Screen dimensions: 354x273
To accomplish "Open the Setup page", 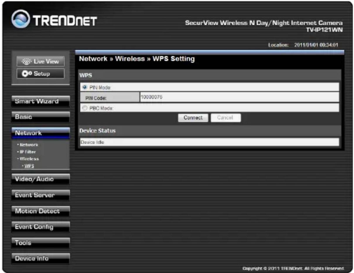I will 40,73.
